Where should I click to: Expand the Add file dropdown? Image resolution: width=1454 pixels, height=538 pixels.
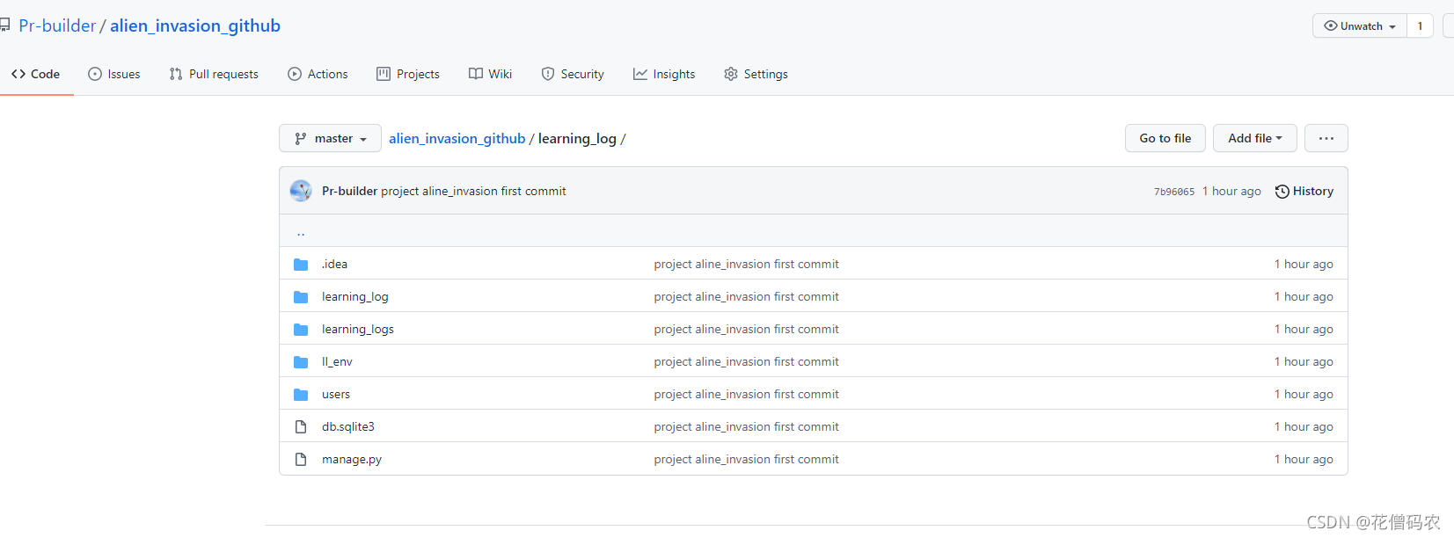click(x=1254, y=138)
